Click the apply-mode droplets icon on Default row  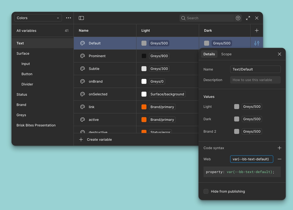(256, 43)
